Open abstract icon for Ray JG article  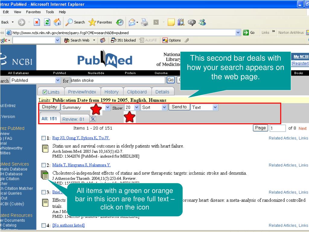coord(45,149)
